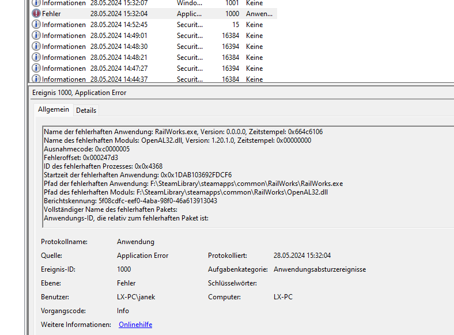The width and height of the screenshot is (454, 335).
Task: Click line 'Name des fehlerhaften Moduls: OpenAL32.dll'
Action: click(177, 140)
